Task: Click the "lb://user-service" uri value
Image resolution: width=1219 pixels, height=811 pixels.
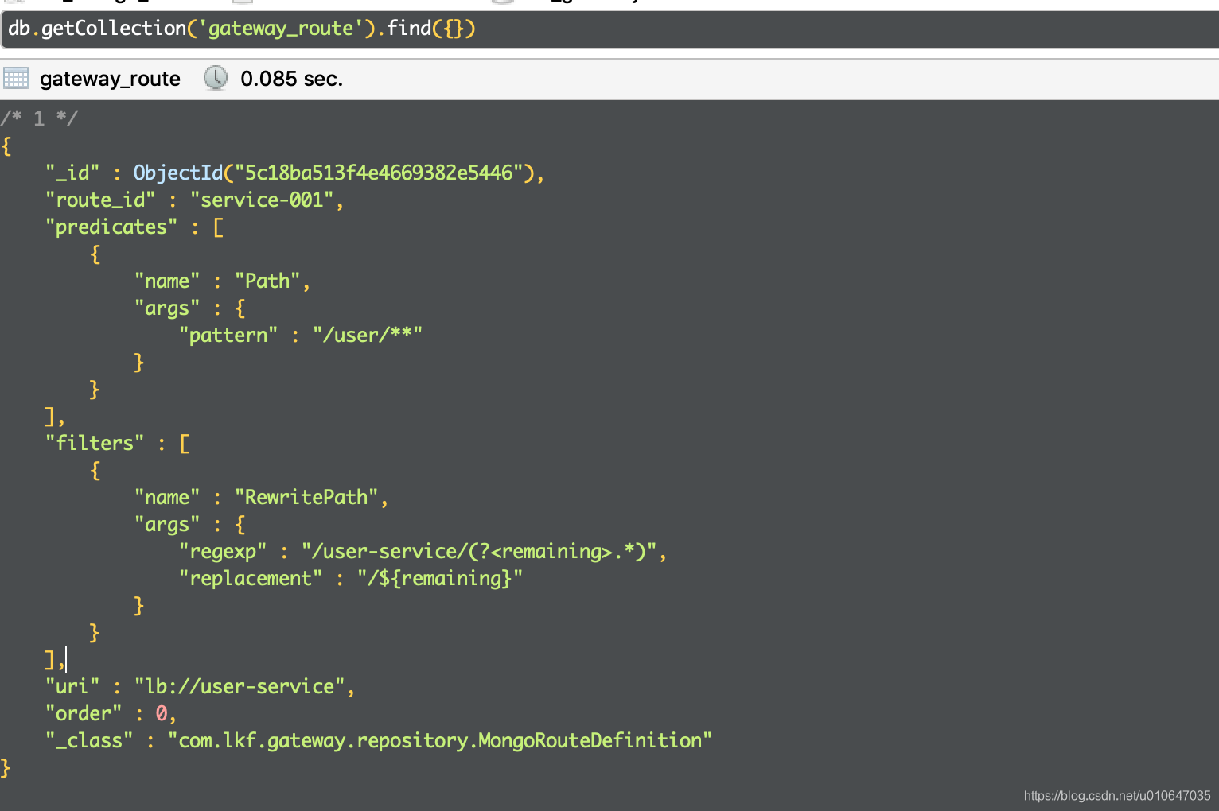Action: pyautogui.click(x=240, y=687)
